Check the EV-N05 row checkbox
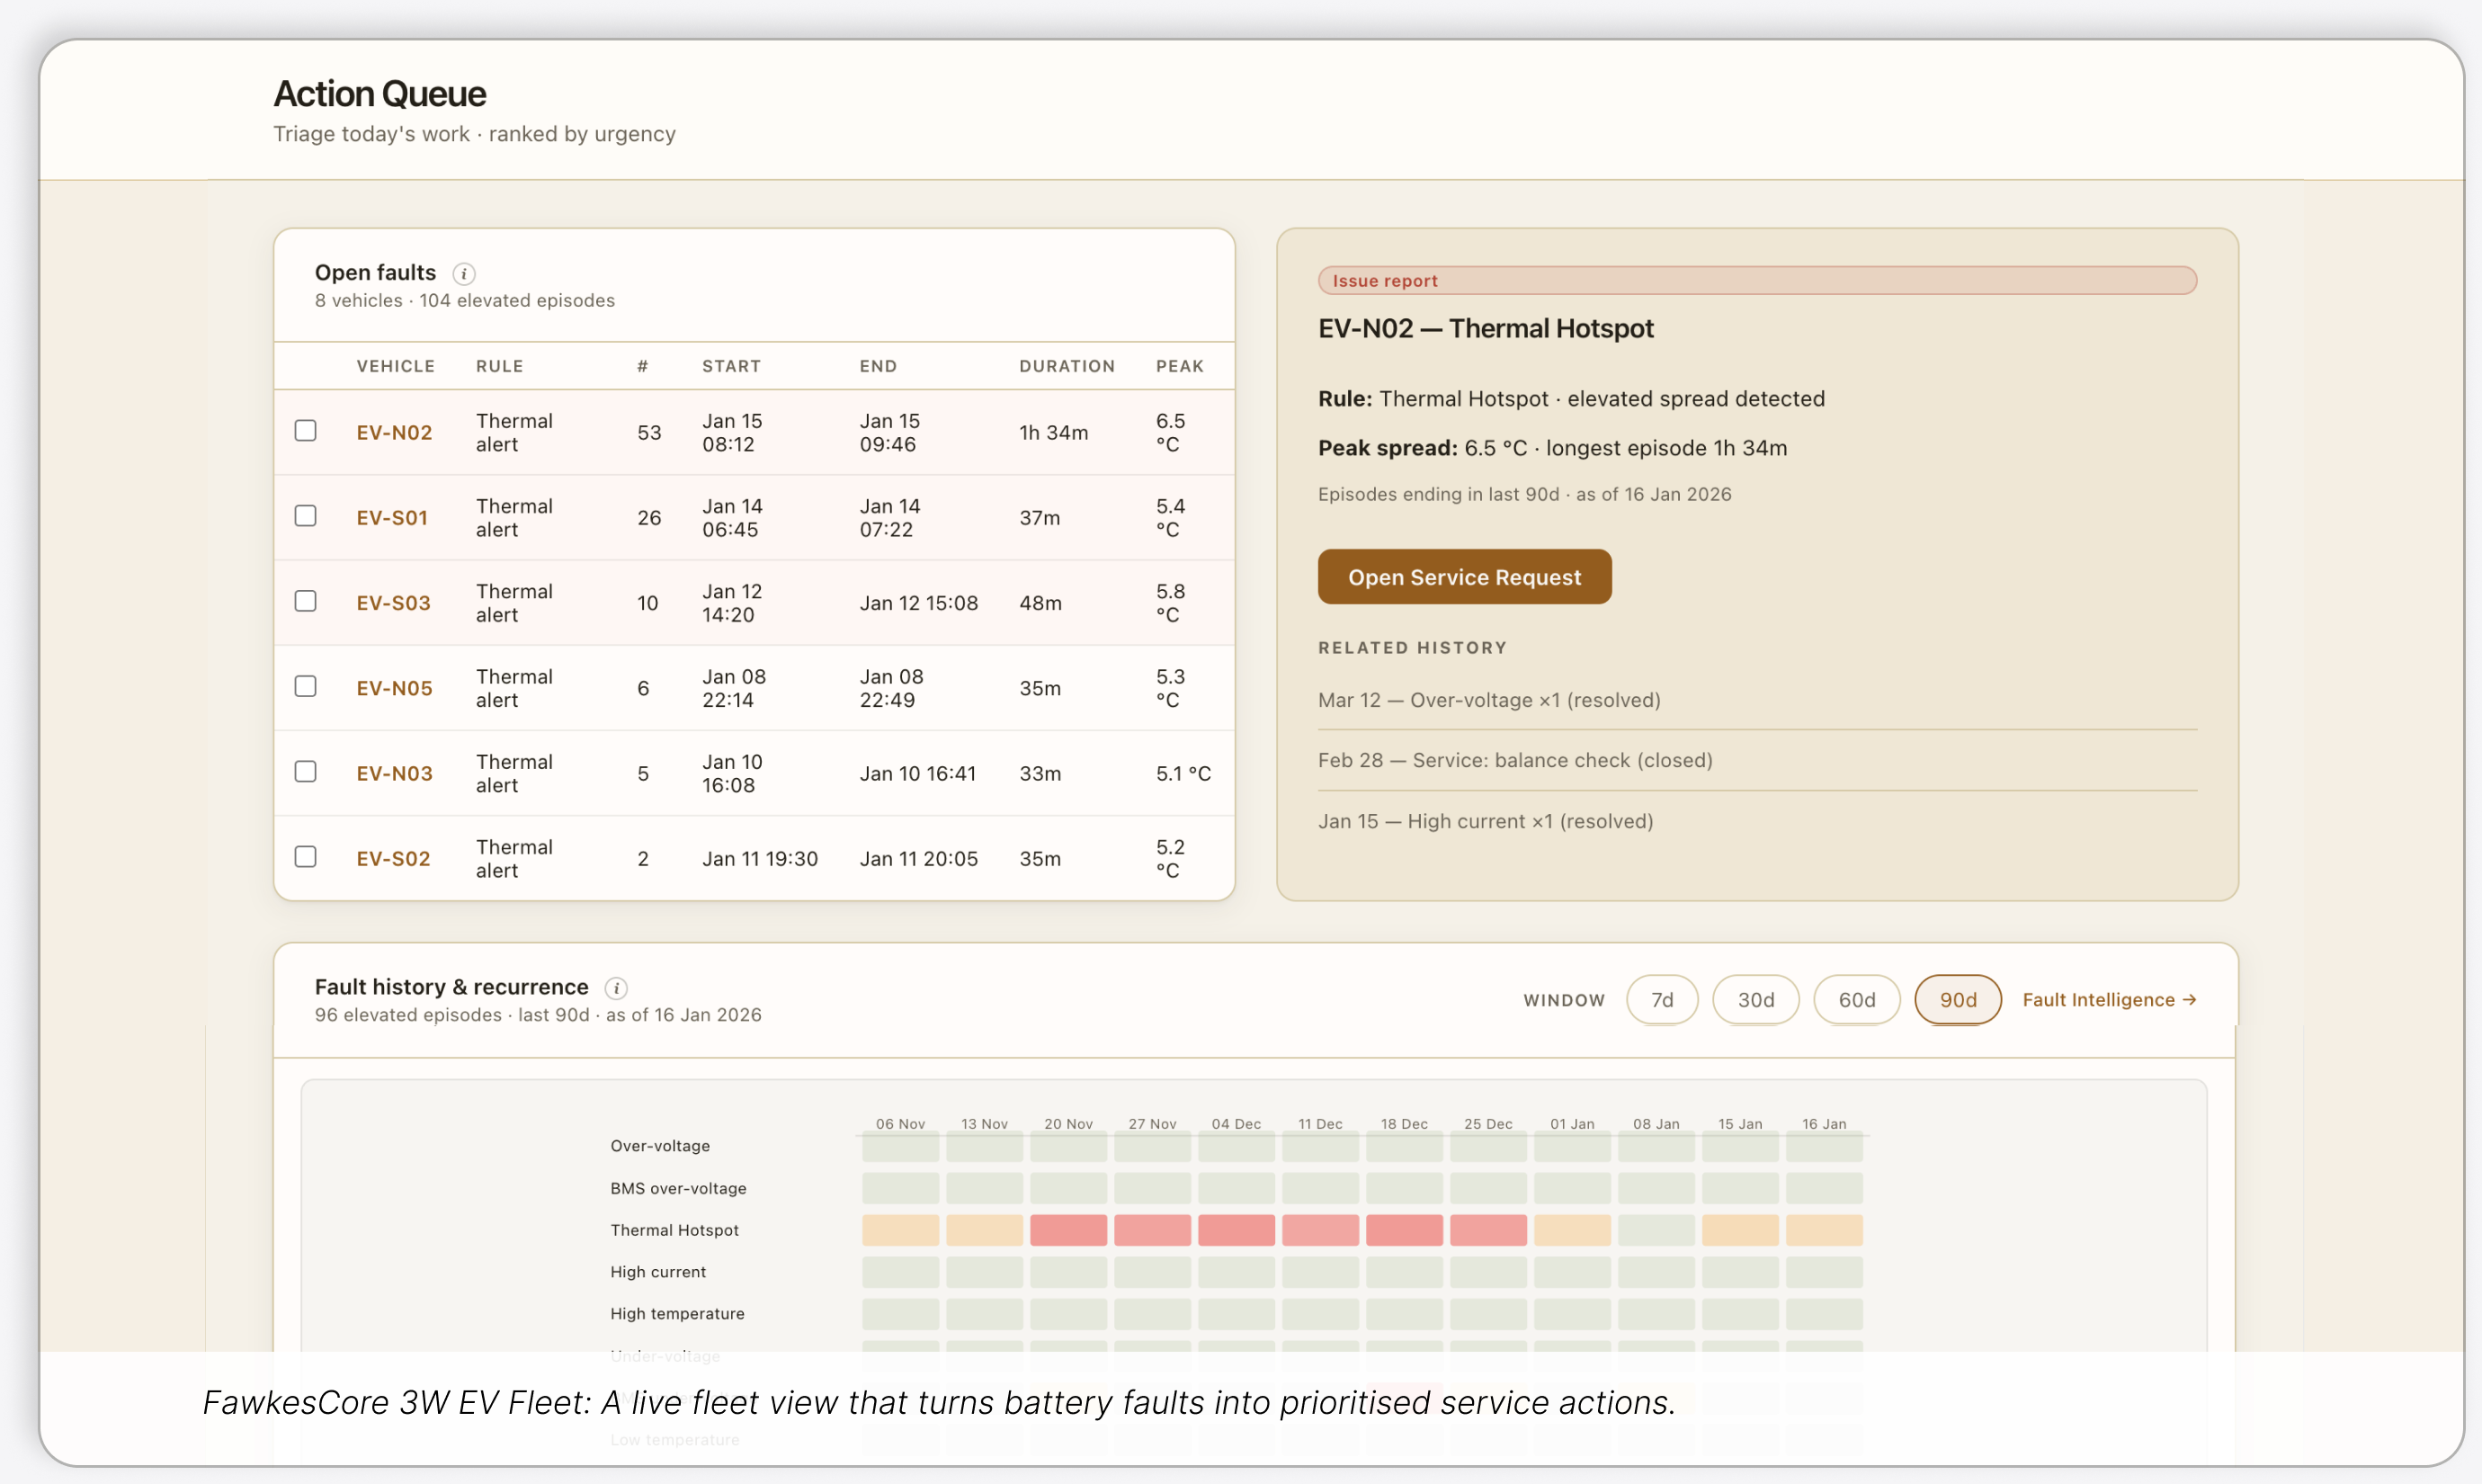 306,686
